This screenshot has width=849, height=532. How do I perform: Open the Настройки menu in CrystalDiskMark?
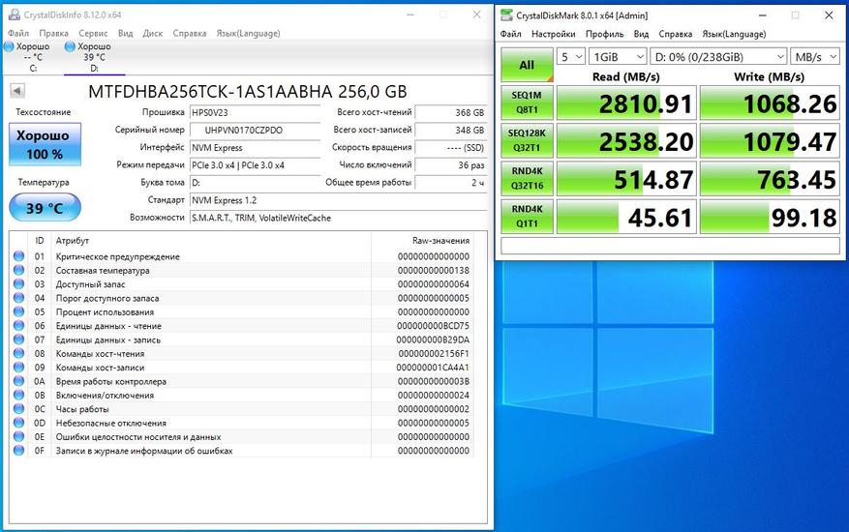tap(553, 34)
